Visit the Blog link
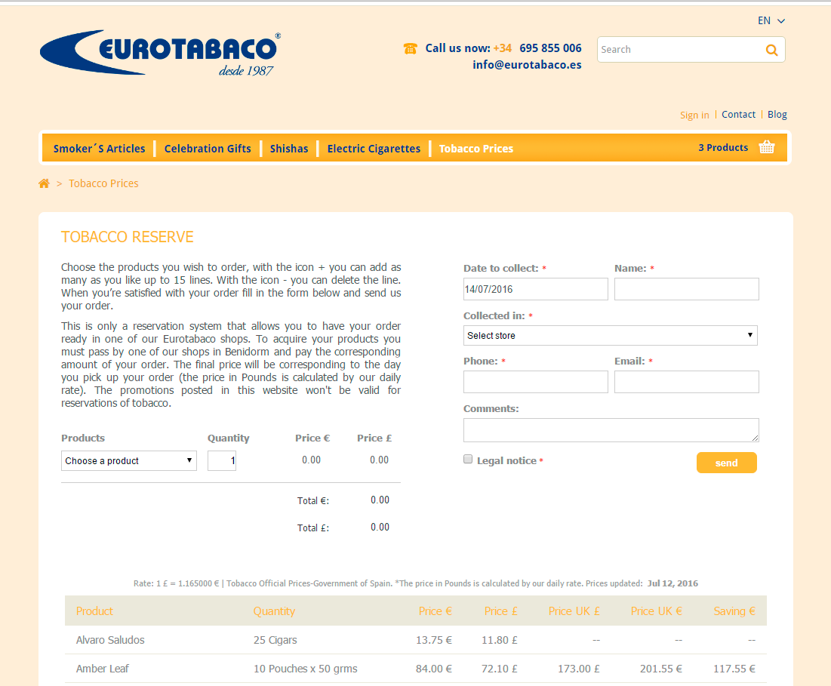 point(777,115)
